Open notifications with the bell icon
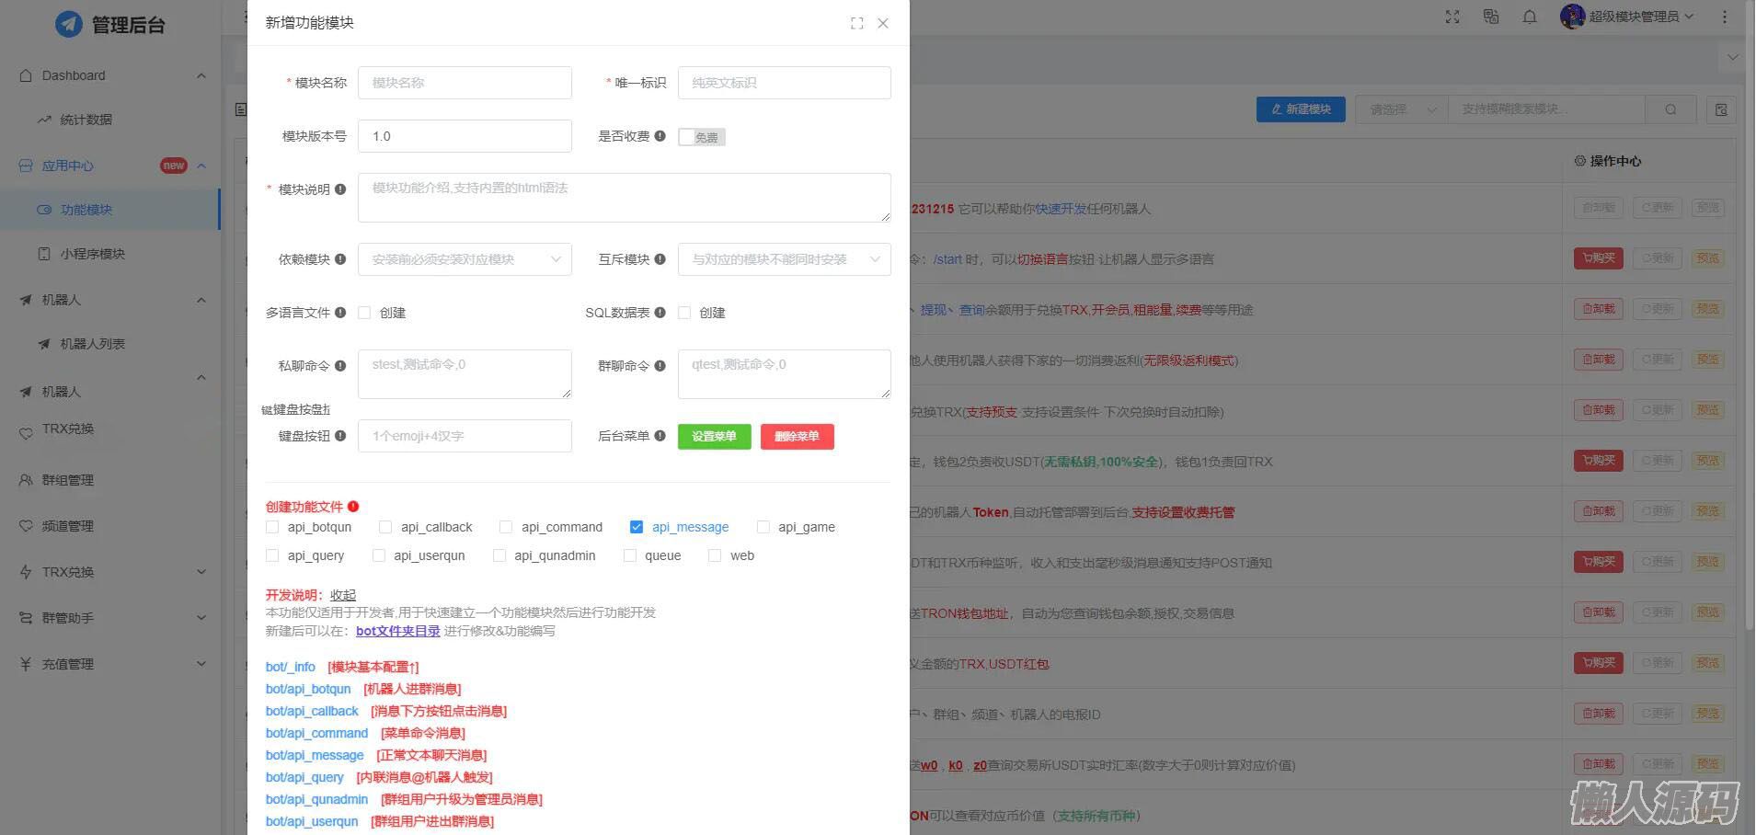The height and width of the screenshot is (835, 1756). (1530, 17)
